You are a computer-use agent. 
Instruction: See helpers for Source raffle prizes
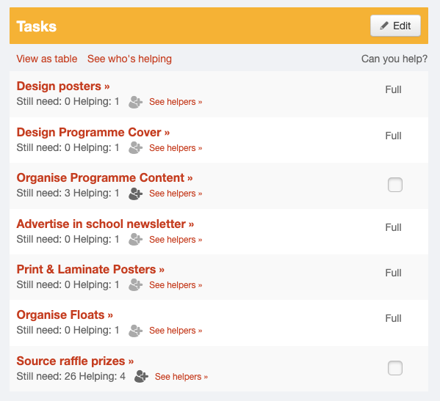[x=181, y=377]
